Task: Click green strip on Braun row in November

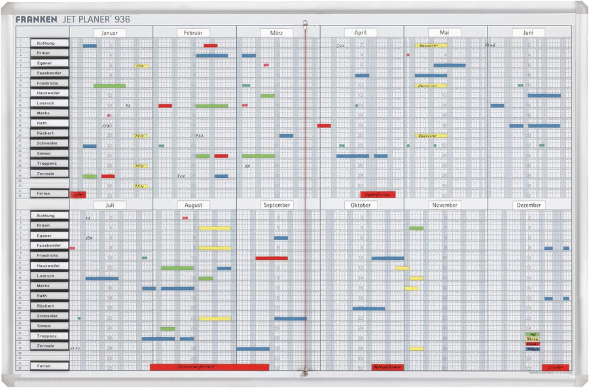Action: [x=417, y=228]
